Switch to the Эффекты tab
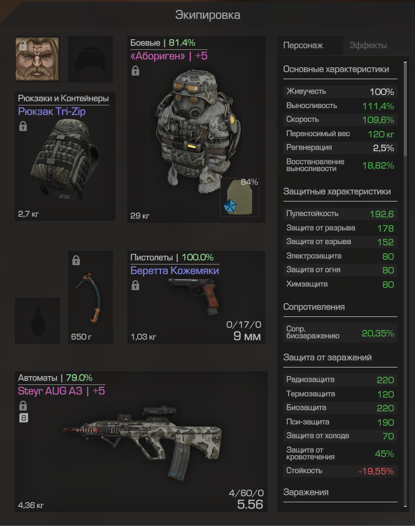This screenshot has width=415, height=526. point(368,46)
